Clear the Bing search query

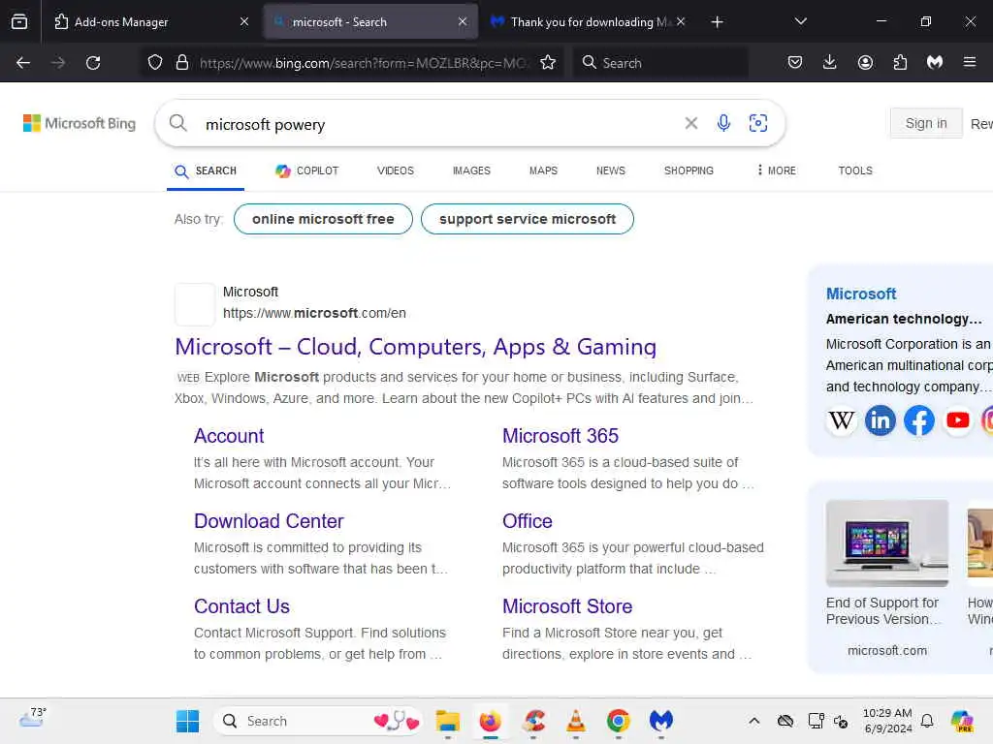pos(690,123)
